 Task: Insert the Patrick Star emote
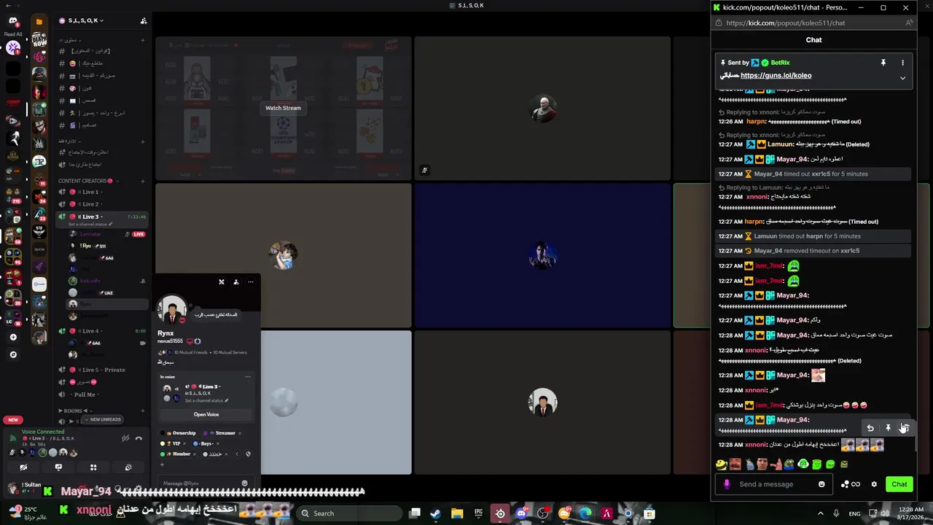coord(776,464)
